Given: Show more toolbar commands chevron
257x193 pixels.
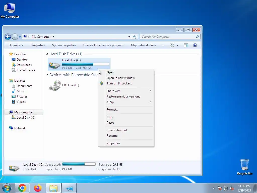Looking at the screenshot, I should (x=162, y=45).
